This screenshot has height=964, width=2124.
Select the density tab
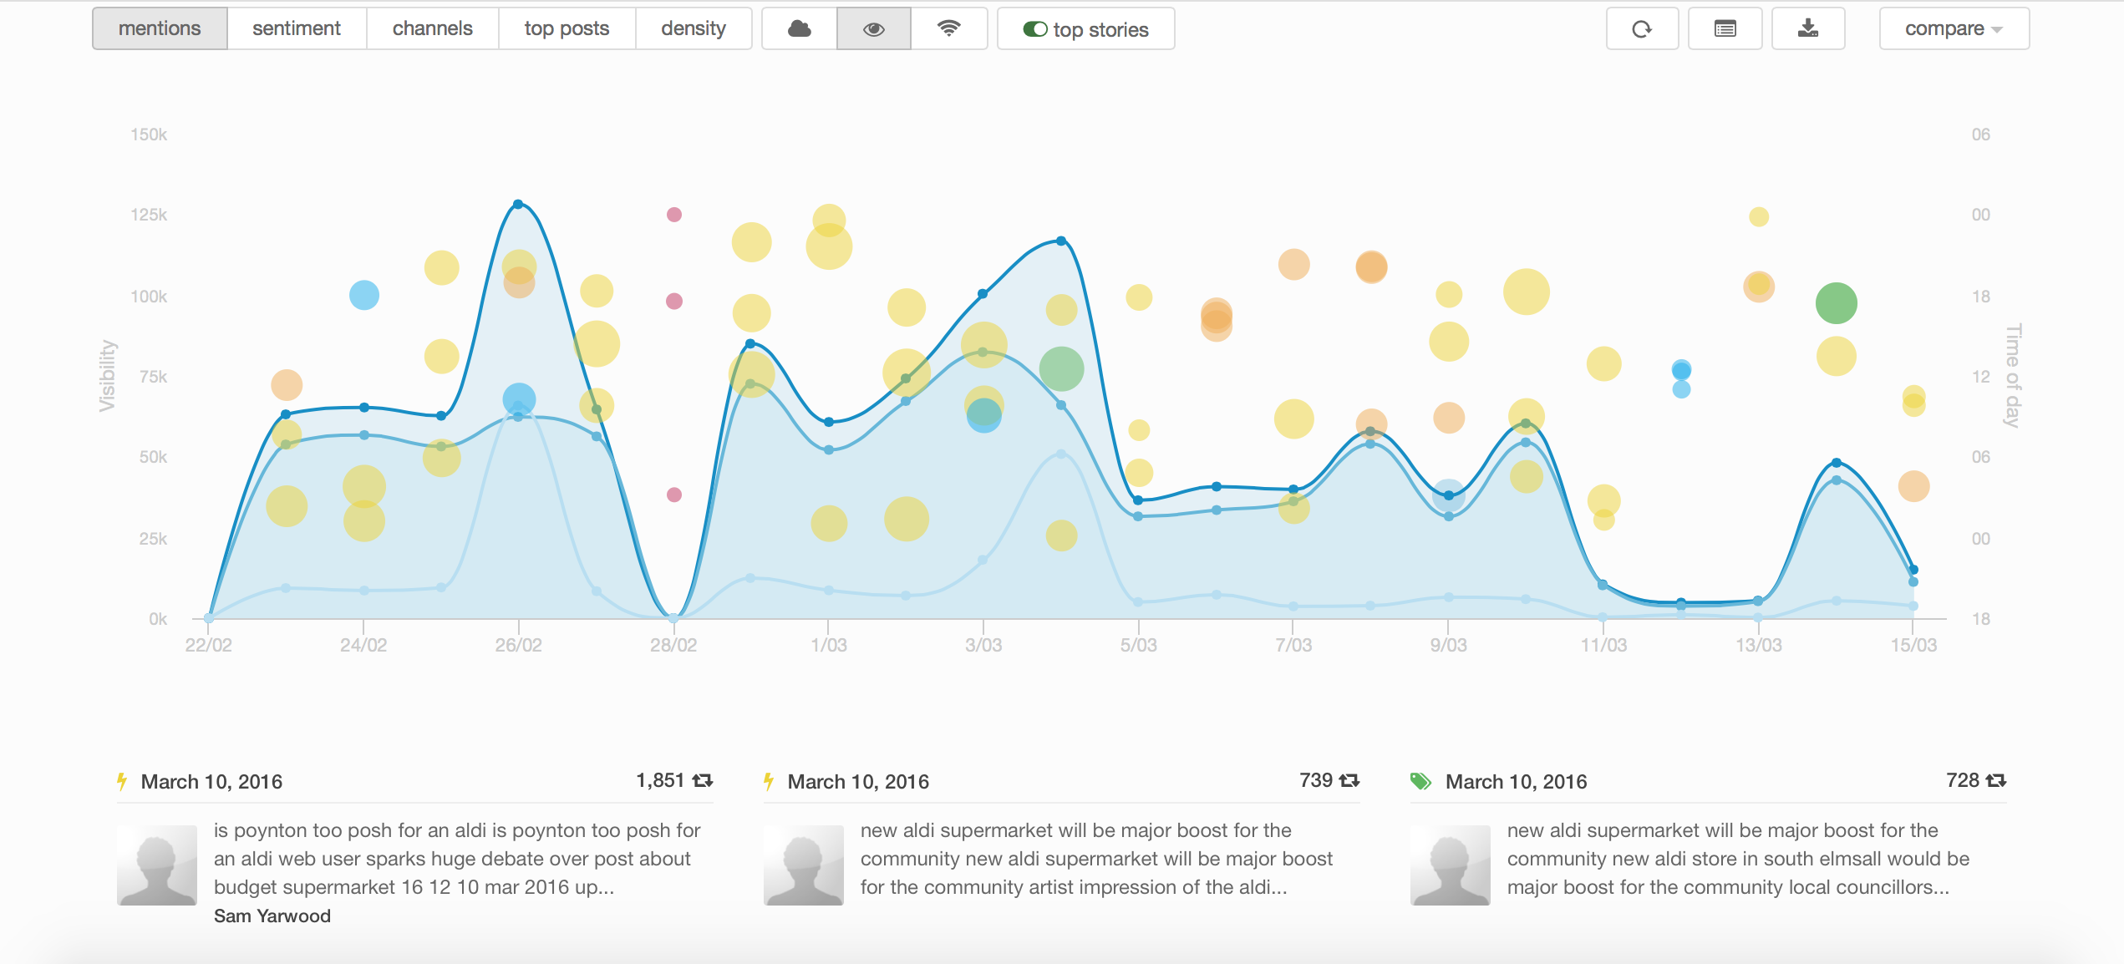[x=693, y=29]
